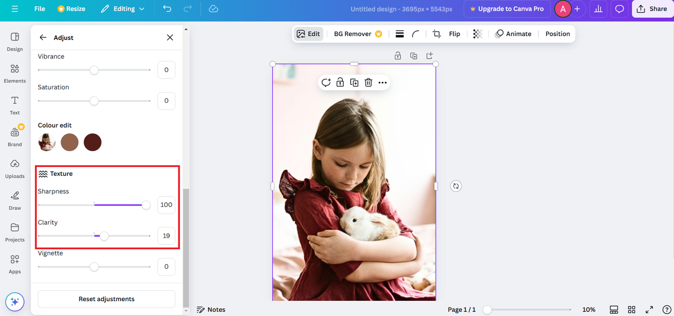This screenshot has width=674, height=316.
Task: Duplicate element in floating image toolbar
Action: pyautogui.click(x=354, y=83)
